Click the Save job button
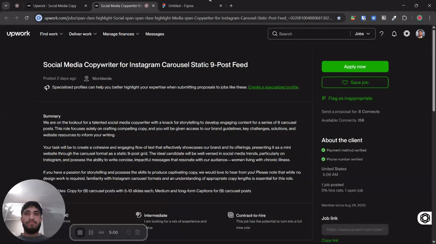This screenshot has height=244, width=436. tap(355, 82)
